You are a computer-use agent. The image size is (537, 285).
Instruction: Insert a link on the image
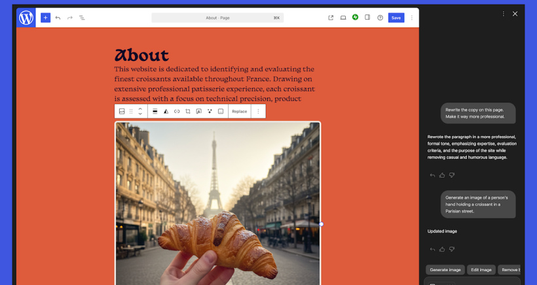[x=177, y=111]
